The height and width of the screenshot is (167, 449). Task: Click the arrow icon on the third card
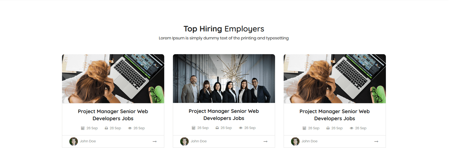[x=376, y=141]
